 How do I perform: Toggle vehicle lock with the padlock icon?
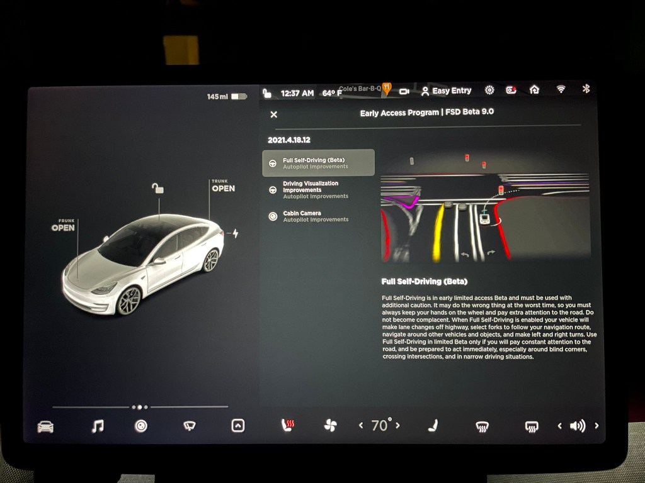pos(266,91)
